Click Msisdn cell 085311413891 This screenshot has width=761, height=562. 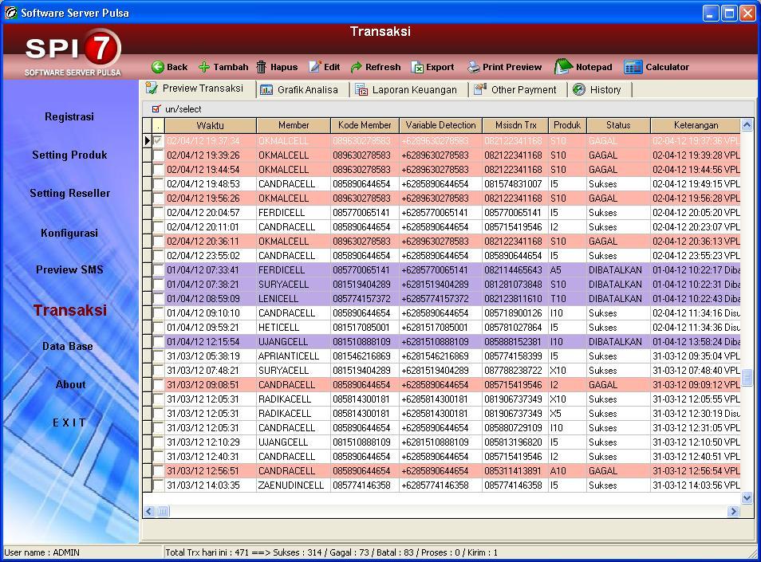pos(515,471)
